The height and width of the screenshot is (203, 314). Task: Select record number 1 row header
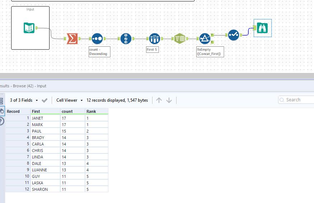point(18,118)
